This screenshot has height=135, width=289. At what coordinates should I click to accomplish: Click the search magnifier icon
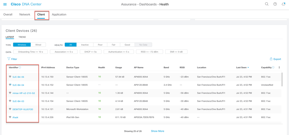tap(267, 4)
